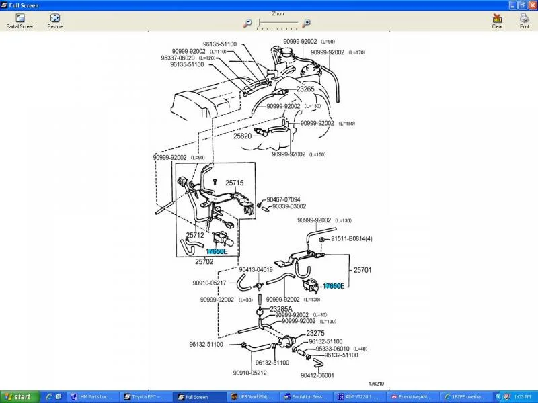Screen dimensions: 538x403
Task: Select part number 25820
Action: (x=243, y=136)
